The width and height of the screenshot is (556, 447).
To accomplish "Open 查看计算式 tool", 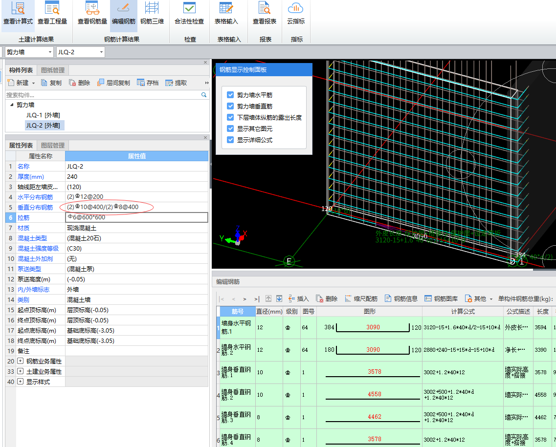I will 18,14.
